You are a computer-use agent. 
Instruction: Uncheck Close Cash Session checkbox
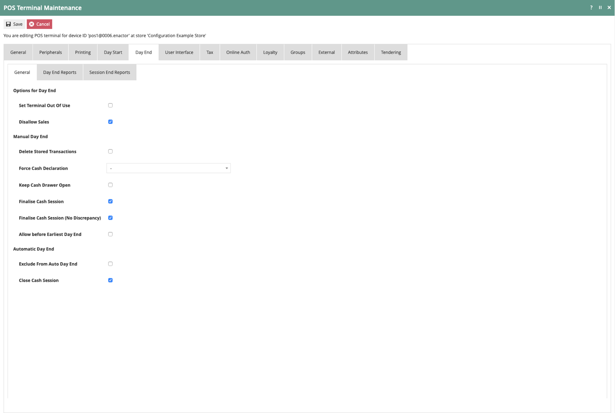click(x=111, y=280)
